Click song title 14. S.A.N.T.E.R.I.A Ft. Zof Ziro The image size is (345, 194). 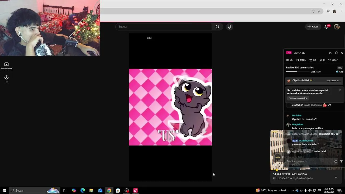point(290,174)
